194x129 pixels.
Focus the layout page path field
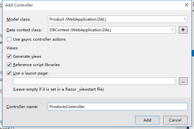pyautogui.click(x=94, y=81)
